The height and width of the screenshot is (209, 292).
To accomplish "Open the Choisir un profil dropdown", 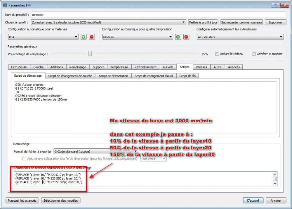I will [109, 22].
